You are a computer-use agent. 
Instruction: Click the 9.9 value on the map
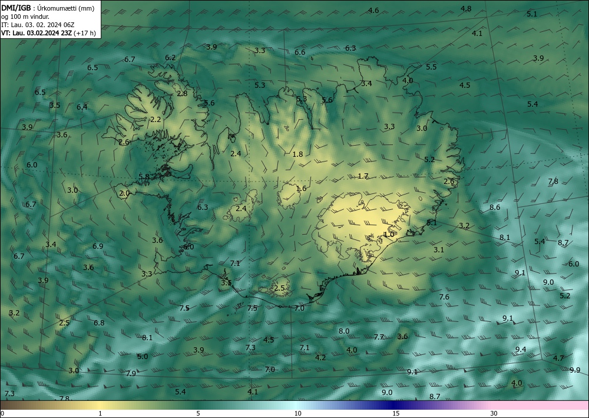click(x=575, y=370)
